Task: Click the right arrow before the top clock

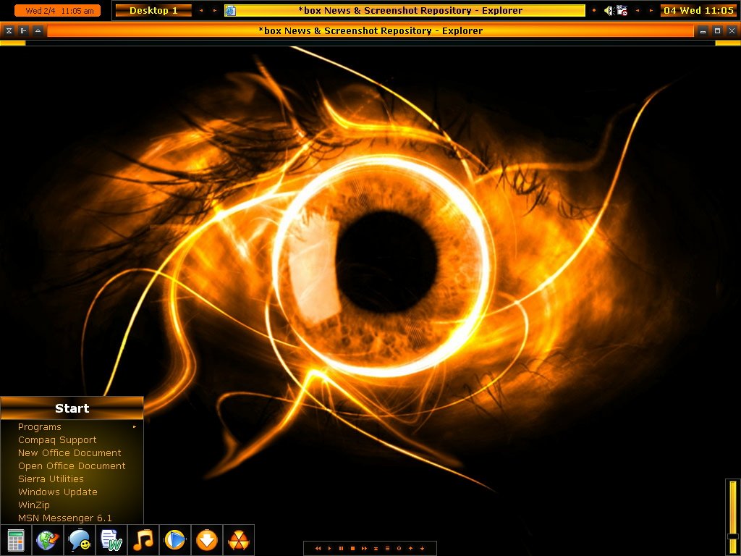Action: (x=651, y=10)
